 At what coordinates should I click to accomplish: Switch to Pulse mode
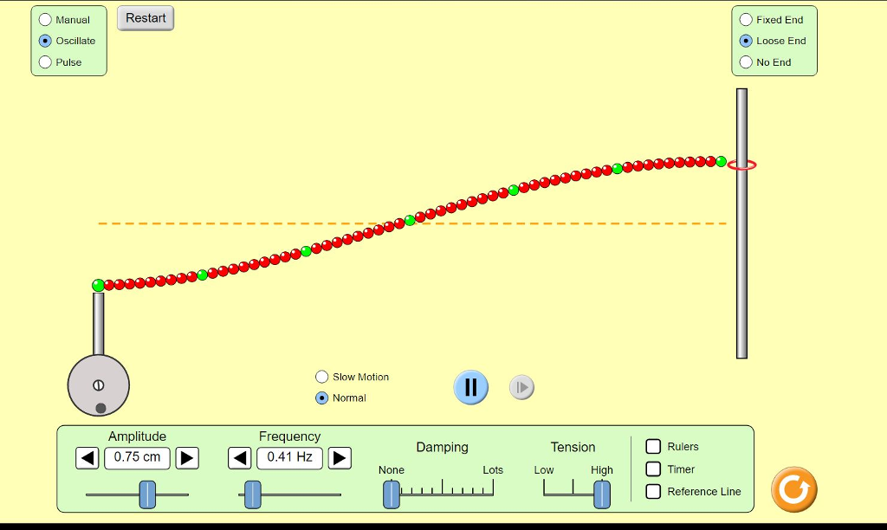tap(44, 61)
